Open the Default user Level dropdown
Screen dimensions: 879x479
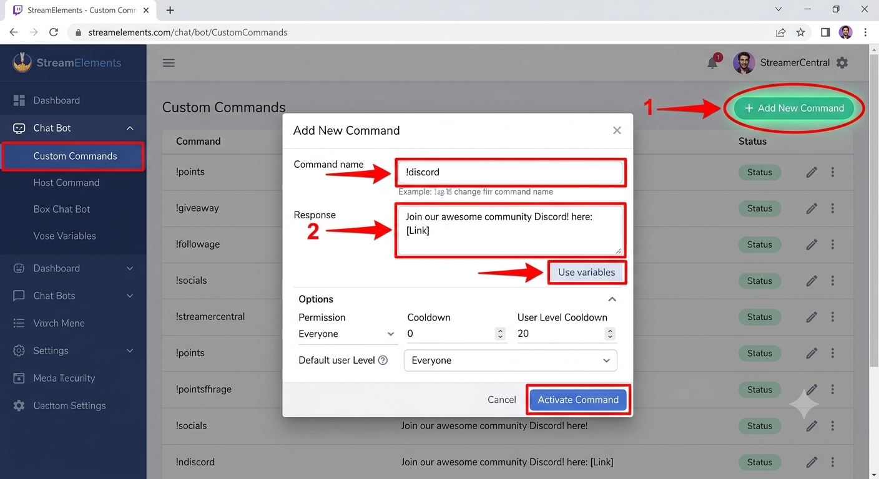(x=510, y=360)
